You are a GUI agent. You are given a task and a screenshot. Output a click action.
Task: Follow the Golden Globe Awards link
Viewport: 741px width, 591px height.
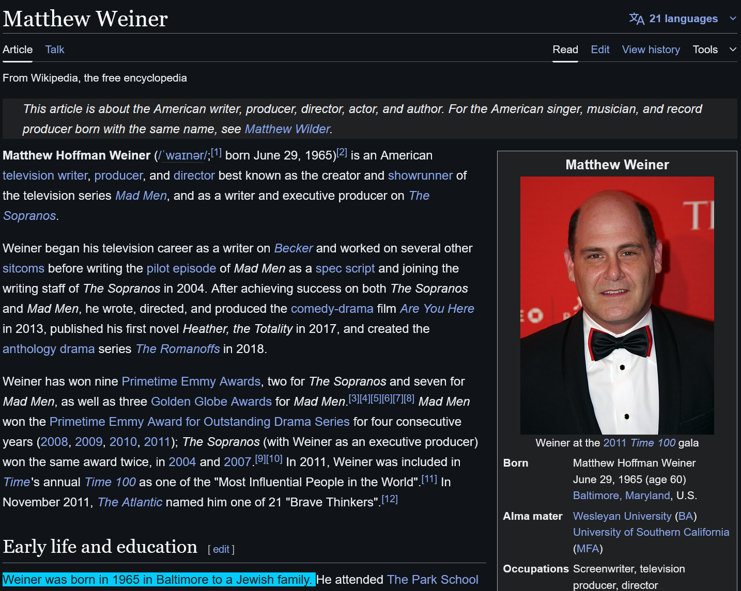click(x=211, y=402)
